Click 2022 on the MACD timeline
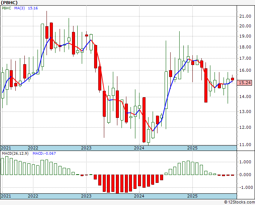Screen dimensions: 255x205 coord(33,196)
